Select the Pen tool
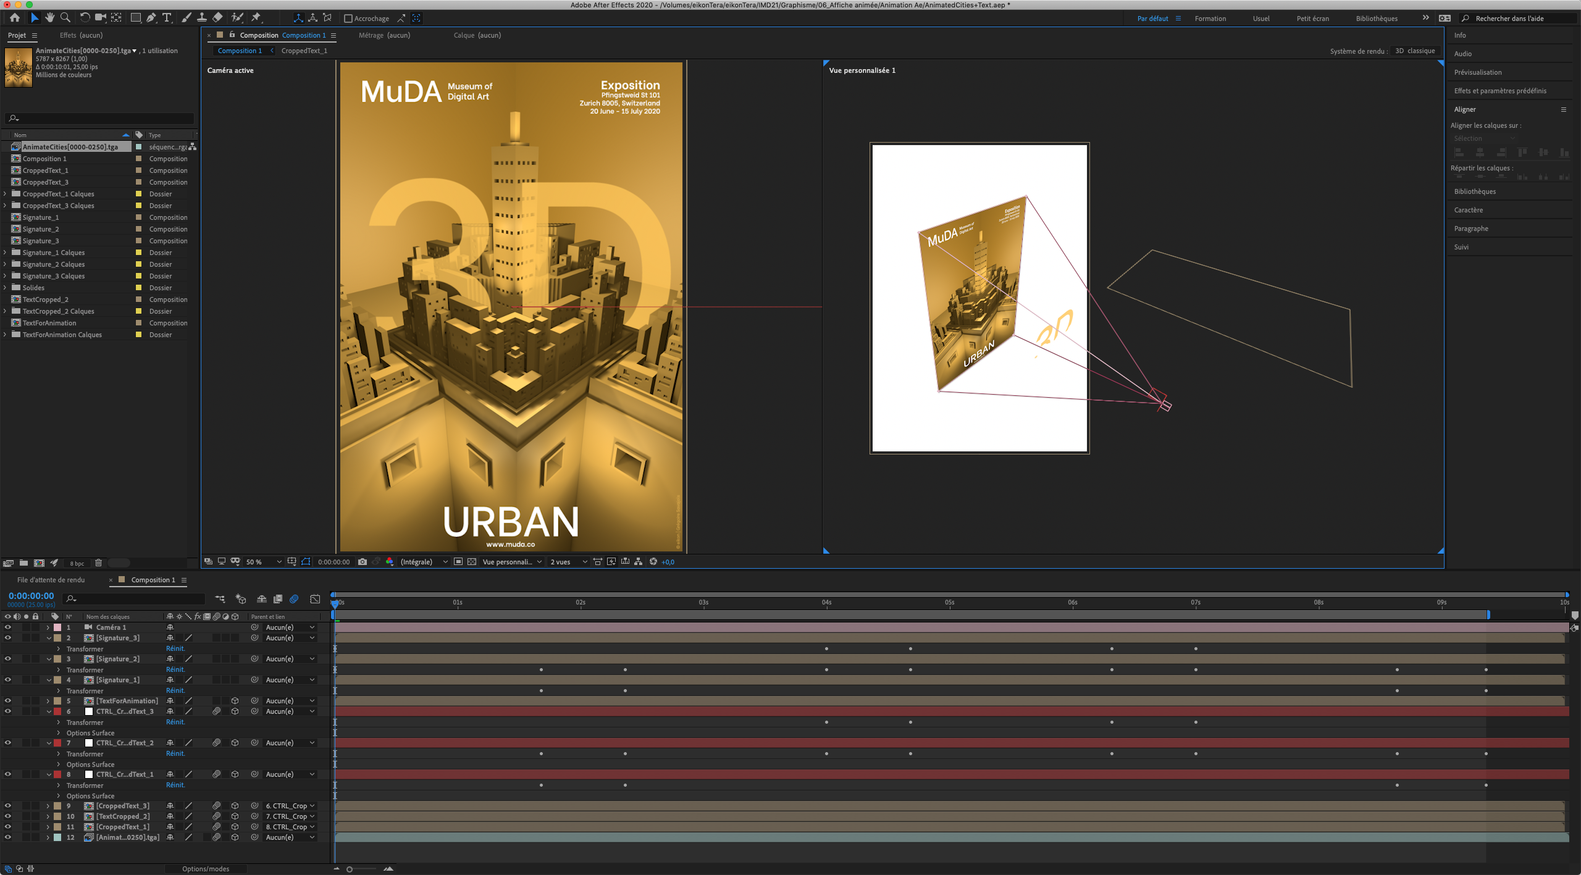 (151, 18)
